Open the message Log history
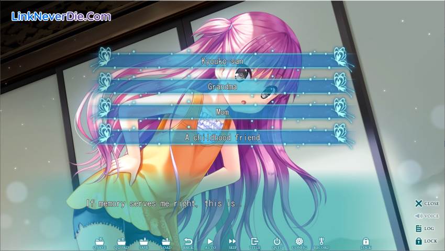This screenshot has width=445, height=251. (426, 229)
